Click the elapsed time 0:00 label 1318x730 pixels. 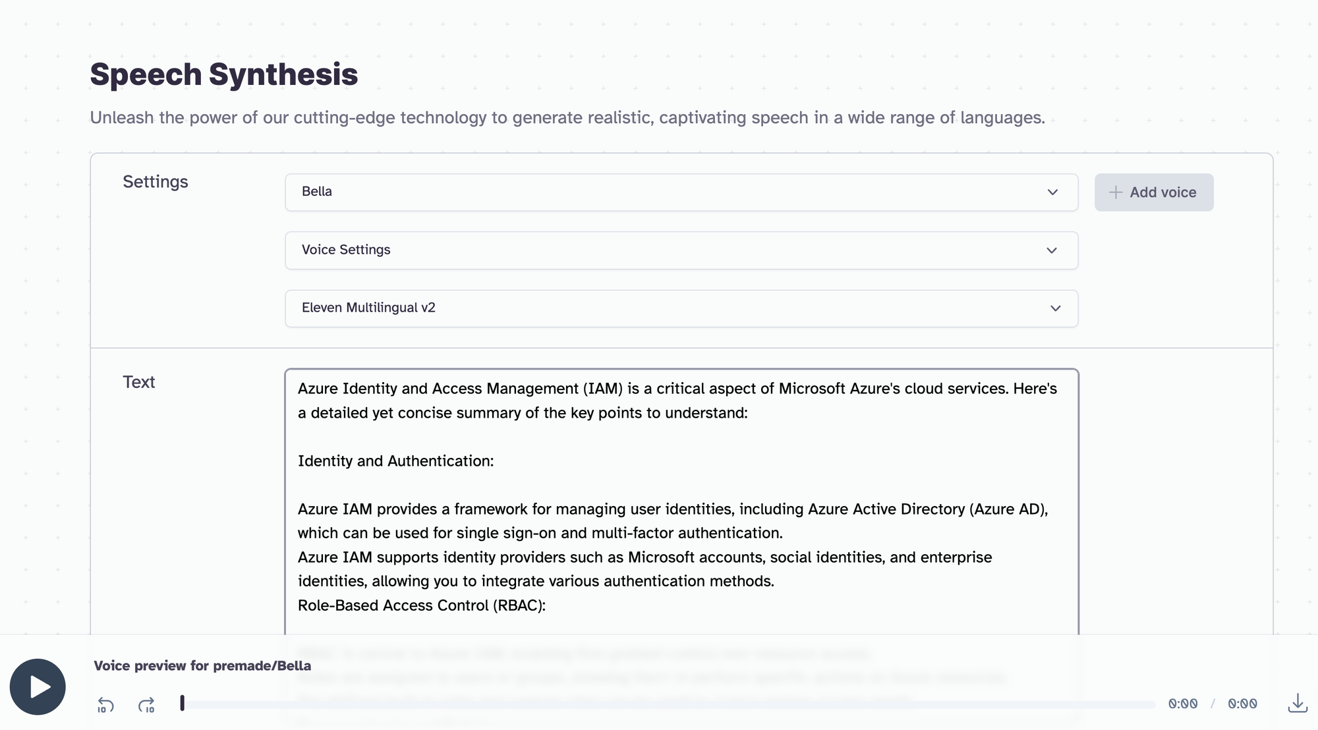(x=1183, y=704)
